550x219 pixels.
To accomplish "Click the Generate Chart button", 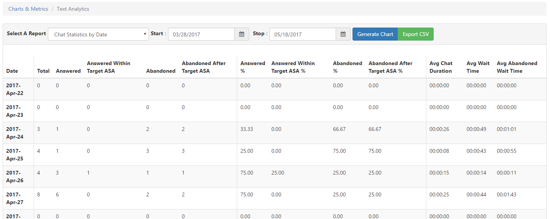I will tap(375, 34).
